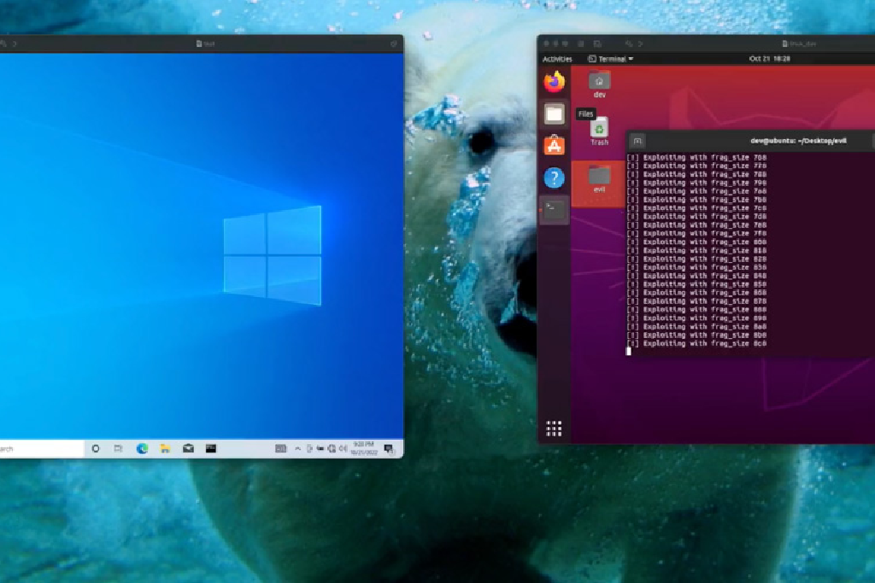Expand hidden tray icons chevron on Windows taskbar
Screen dimensions: 875x583
[x=297, y=449]
